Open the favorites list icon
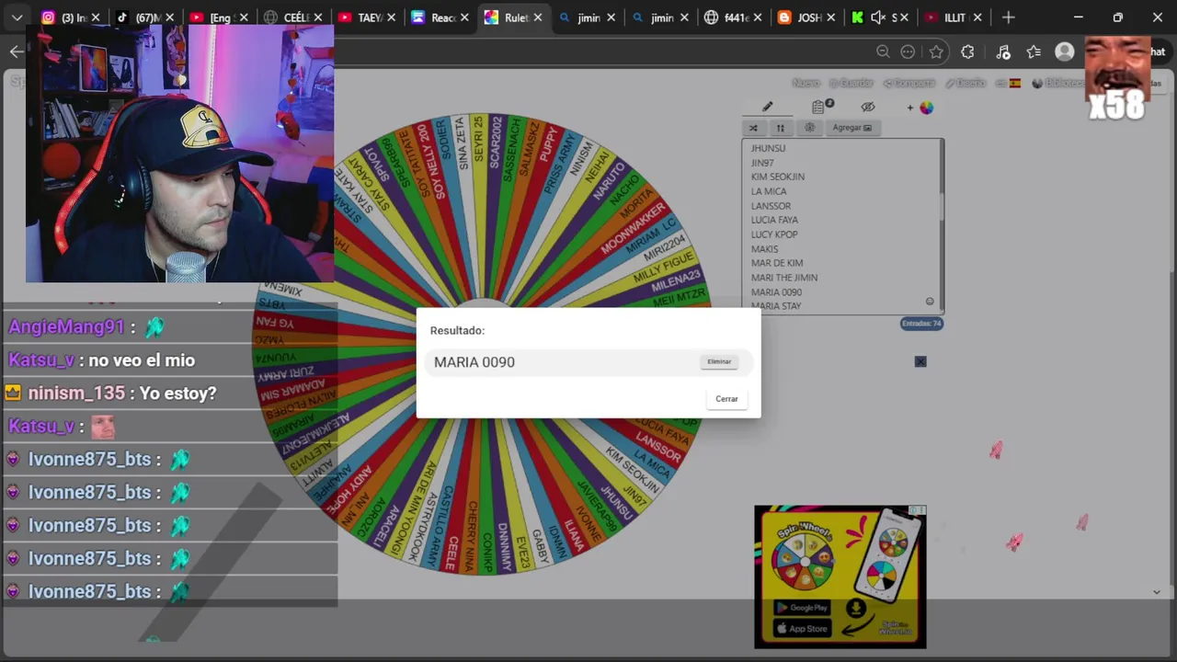This screenshot has height=662, width=1177. pyautogui.click(x=1034, y=52)
